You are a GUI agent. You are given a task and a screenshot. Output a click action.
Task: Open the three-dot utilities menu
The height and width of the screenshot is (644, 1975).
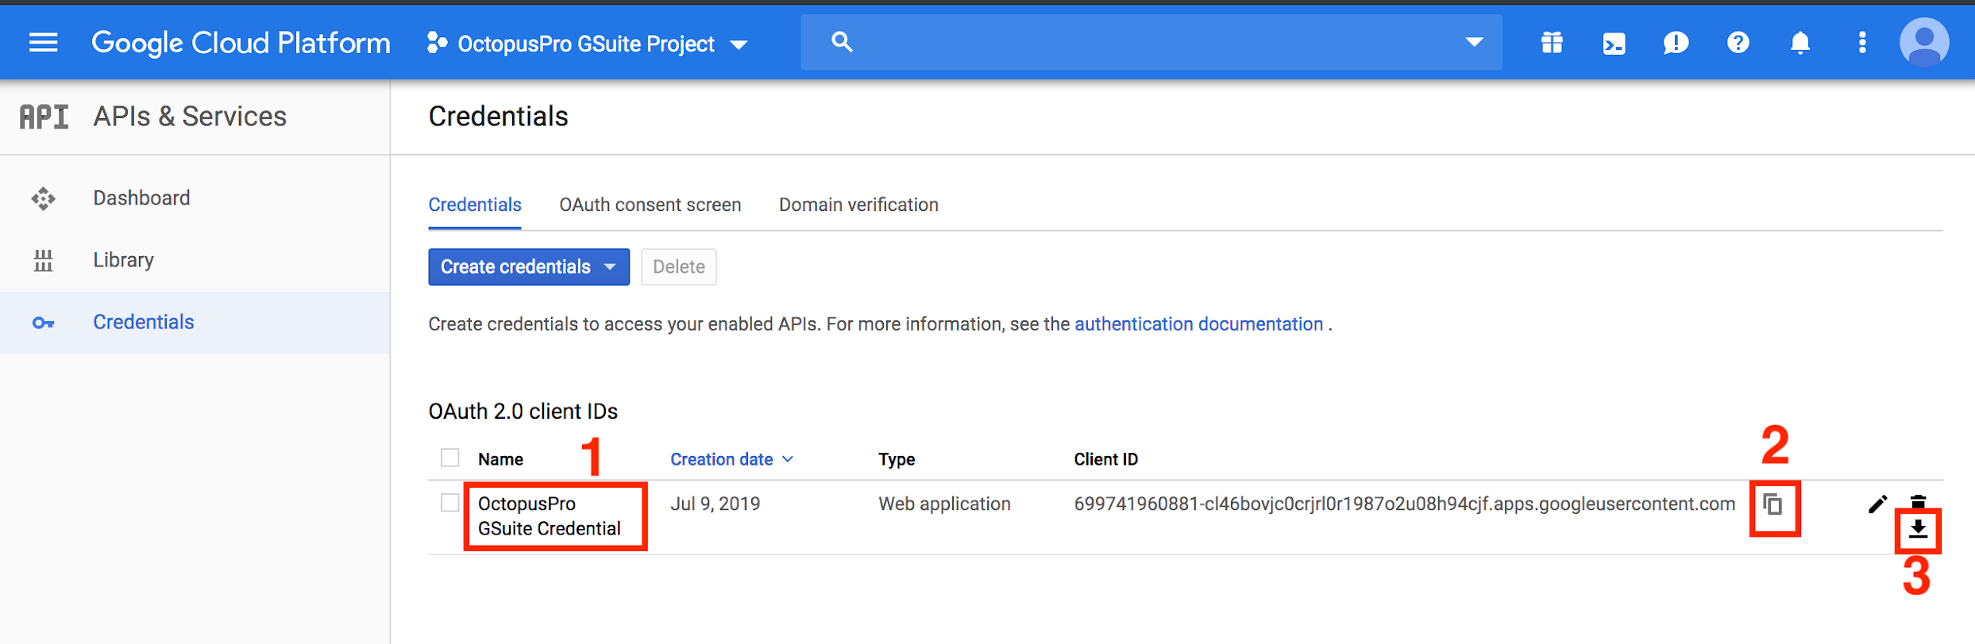(1861, 43)
